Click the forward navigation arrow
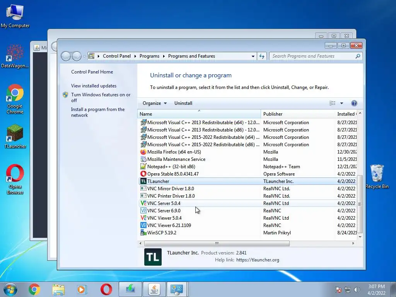Image resolution: width=396 pixels, height=297 pixels. tap(77, 56)
